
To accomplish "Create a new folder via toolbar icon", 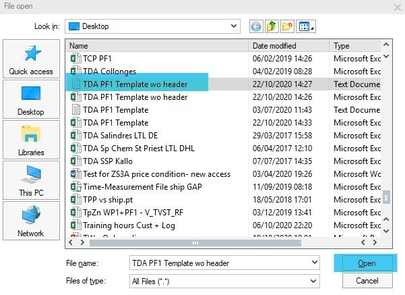I will point(288,26).
